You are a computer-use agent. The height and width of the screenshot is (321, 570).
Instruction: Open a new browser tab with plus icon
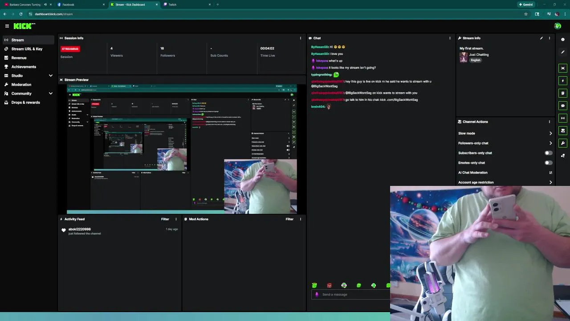point(217,4)
